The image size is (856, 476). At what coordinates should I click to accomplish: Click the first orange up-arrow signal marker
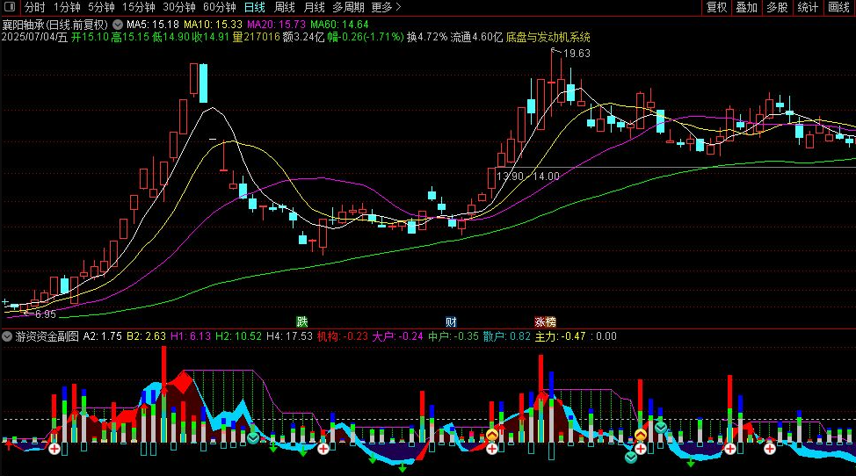[x=492, y=435]
